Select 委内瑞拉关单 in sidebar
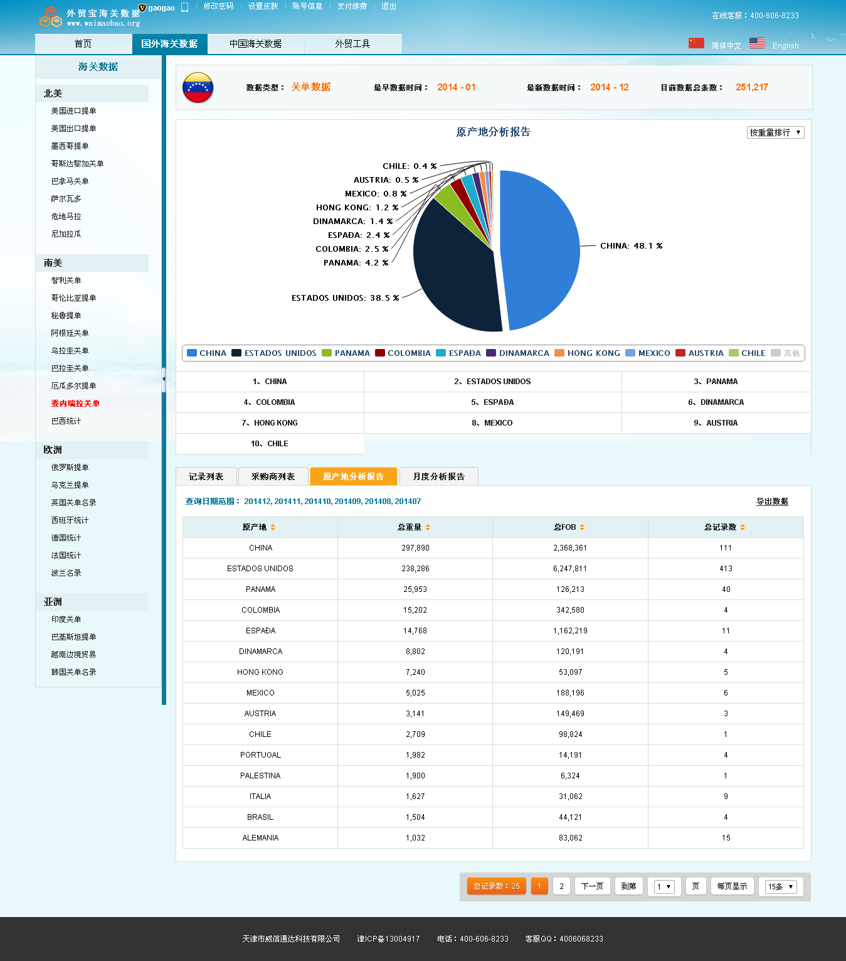This screenshot has height=961, width=846. pos(75,404)
